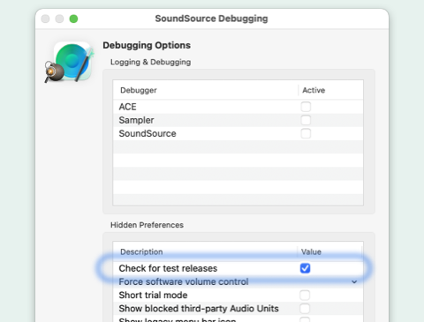Select the Check for test releases row
The image size is (424, 322).
238,268
